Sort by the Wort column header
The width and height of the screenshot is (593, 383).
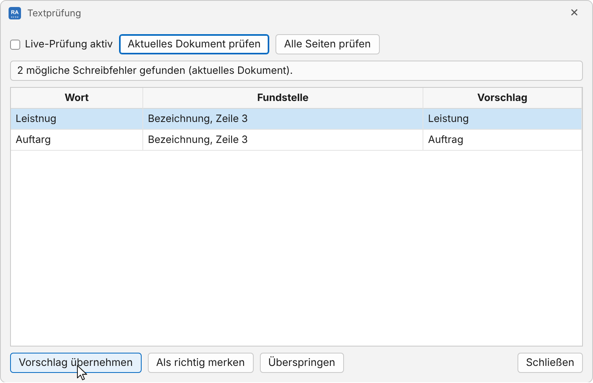[77, 98]
